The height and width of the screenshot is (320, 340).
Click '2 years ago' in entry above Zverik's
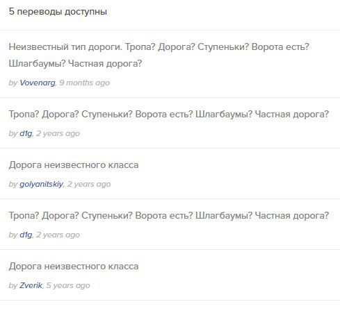tap(58, 235)
